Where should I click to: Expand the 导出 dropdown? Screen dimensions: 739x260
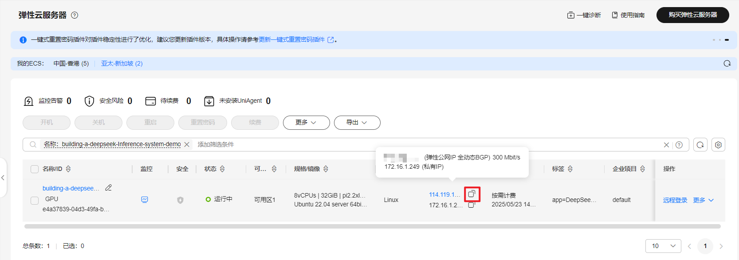(357, 123)
